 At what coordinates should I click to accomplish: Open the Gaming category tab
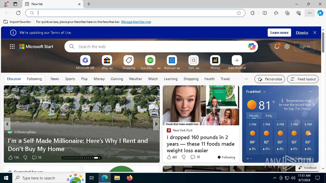tap(117, 79)
